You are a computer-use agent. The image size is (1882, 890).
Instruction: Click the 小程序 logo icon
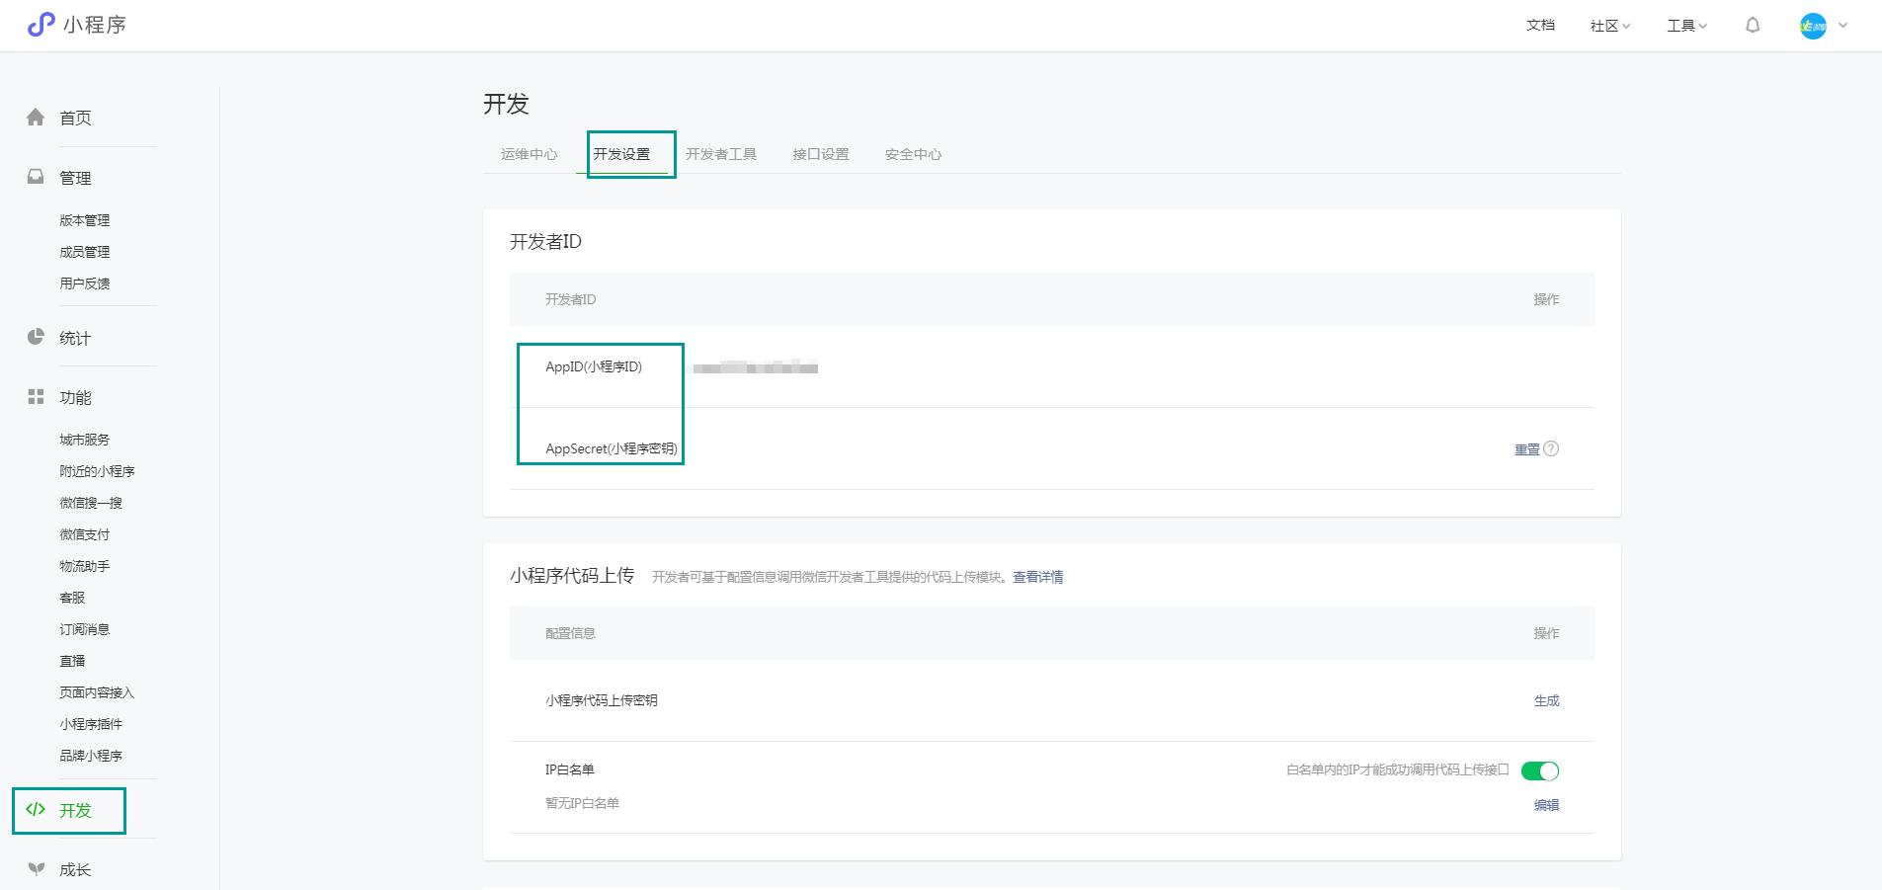click(x=41, y=25)
